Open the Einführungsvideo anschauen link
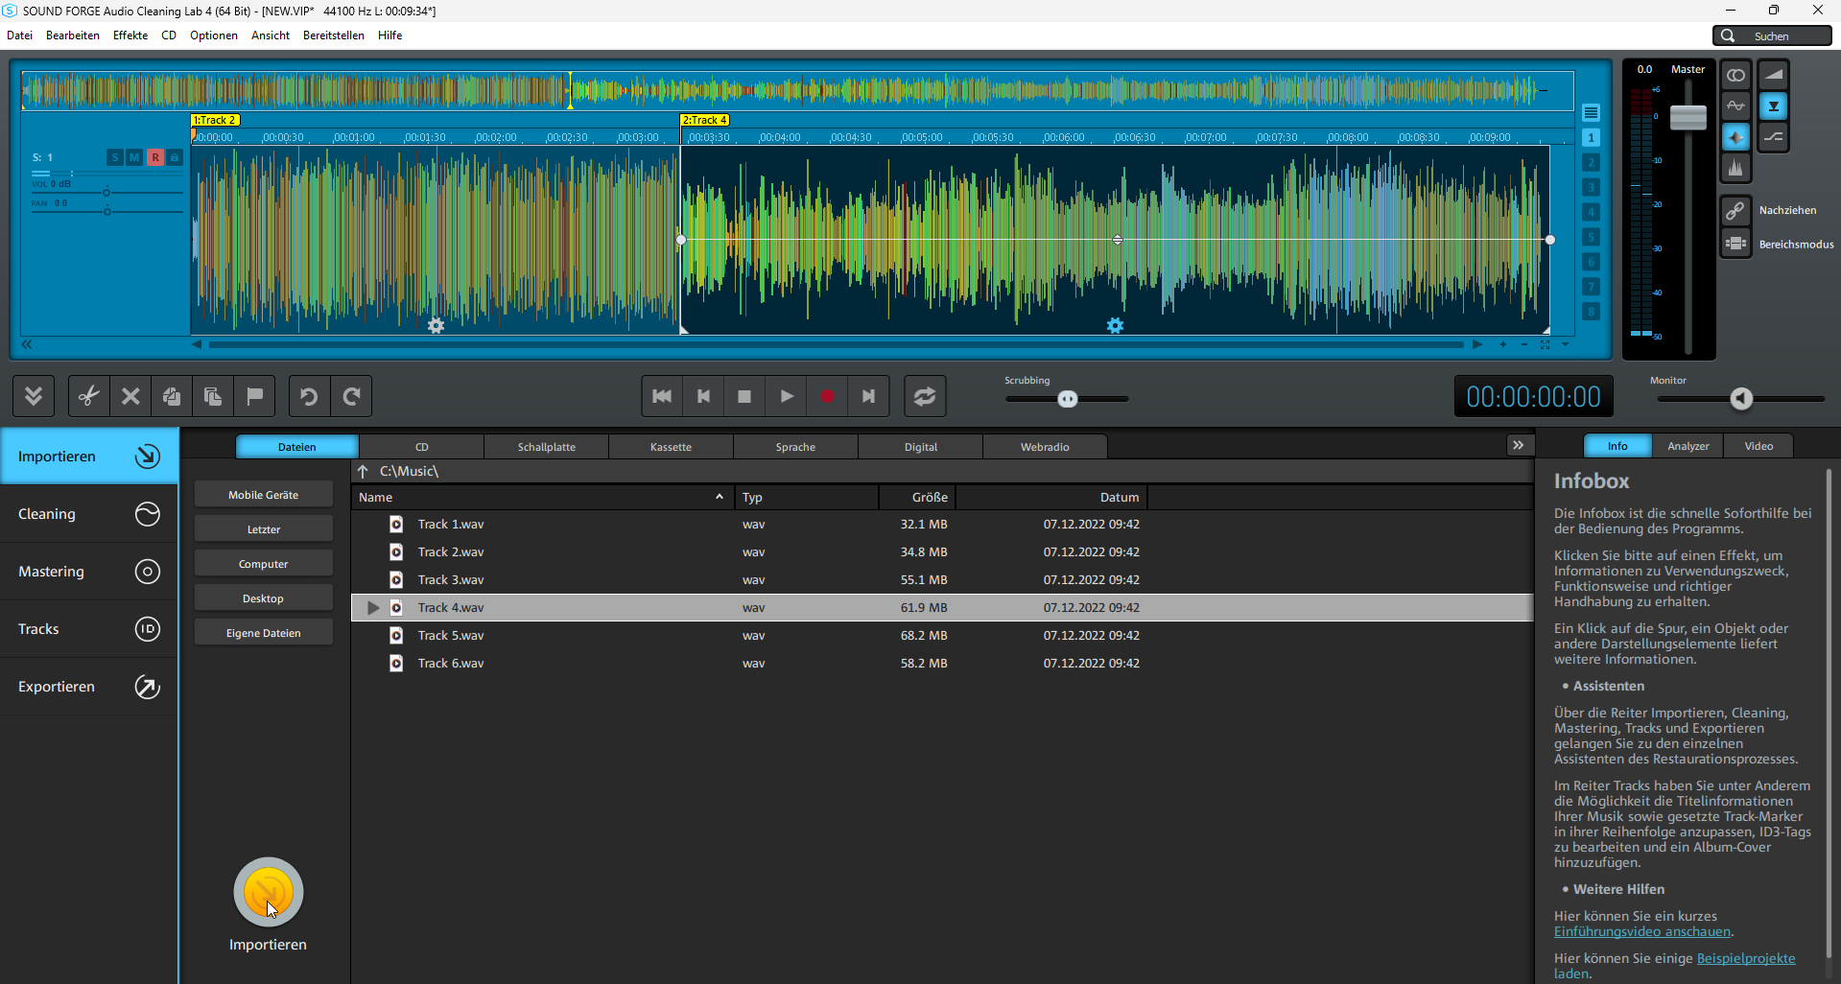The width and height of the screenshot is (1841, 984). [1642, 931]
